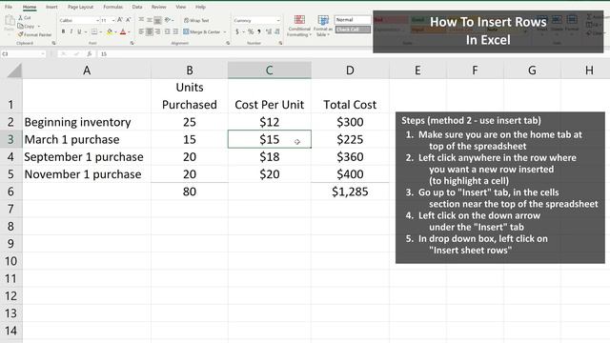Image resolution: width=610 pixels, height=343 pixels.
Task: Select column A header
Action: [x=87, y=71]
